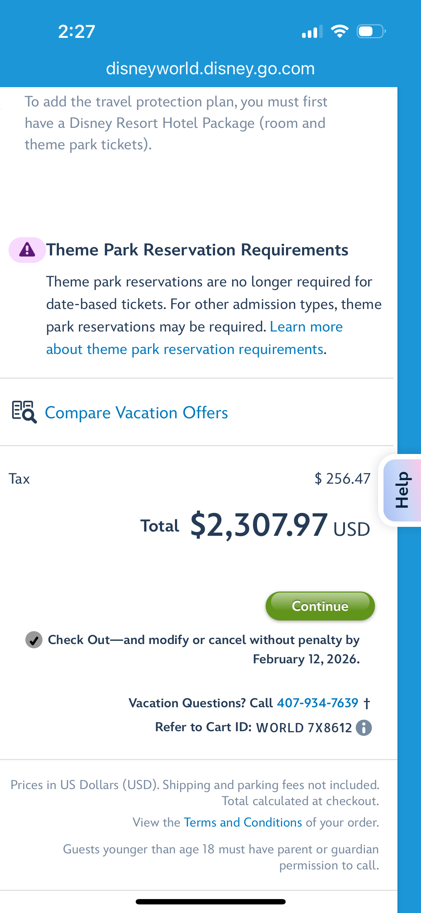421x913 pixels.
Task: Tap the Theme Park Reservation Requirements heading
Action: tap(197, 250)
